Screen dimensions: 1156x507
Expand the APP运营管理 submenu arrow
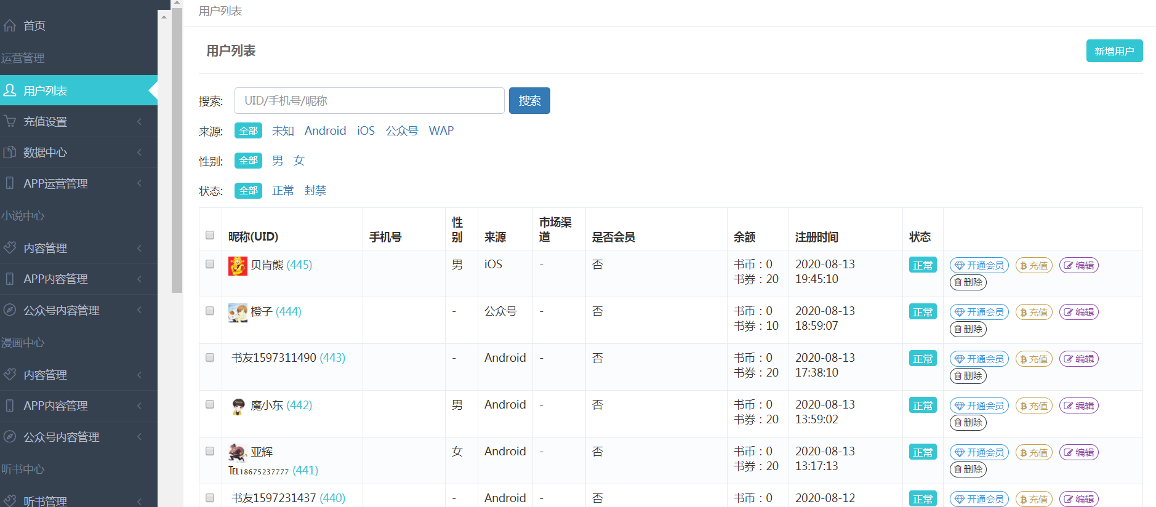click(x=140, y=183)
